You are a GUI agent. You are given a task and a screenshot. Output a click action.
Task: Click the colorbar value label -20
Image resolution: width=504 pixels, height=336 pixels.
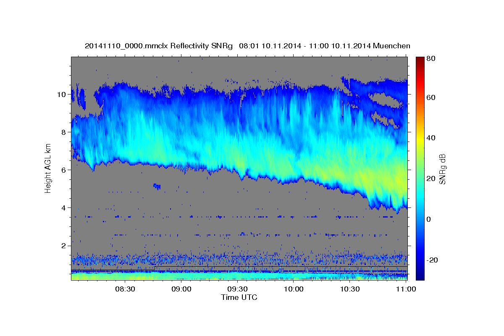(432, 260)
